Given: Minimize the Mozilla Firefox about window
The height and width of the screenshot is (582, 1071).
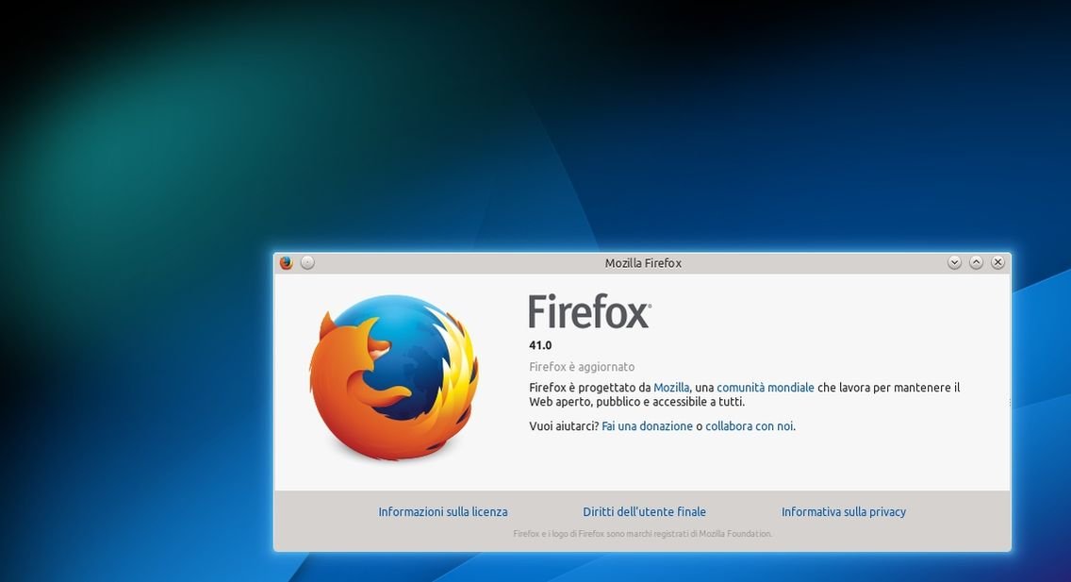Looking at the screenshot, I should 954,262.
